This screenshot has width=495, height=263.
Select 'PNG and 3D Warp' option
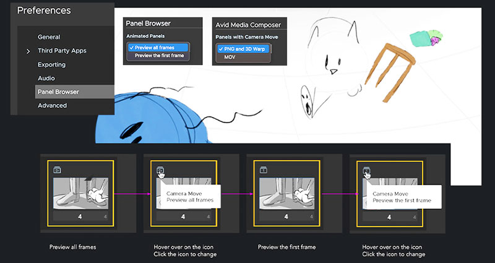pyautogui.click(x=243, y=48)
